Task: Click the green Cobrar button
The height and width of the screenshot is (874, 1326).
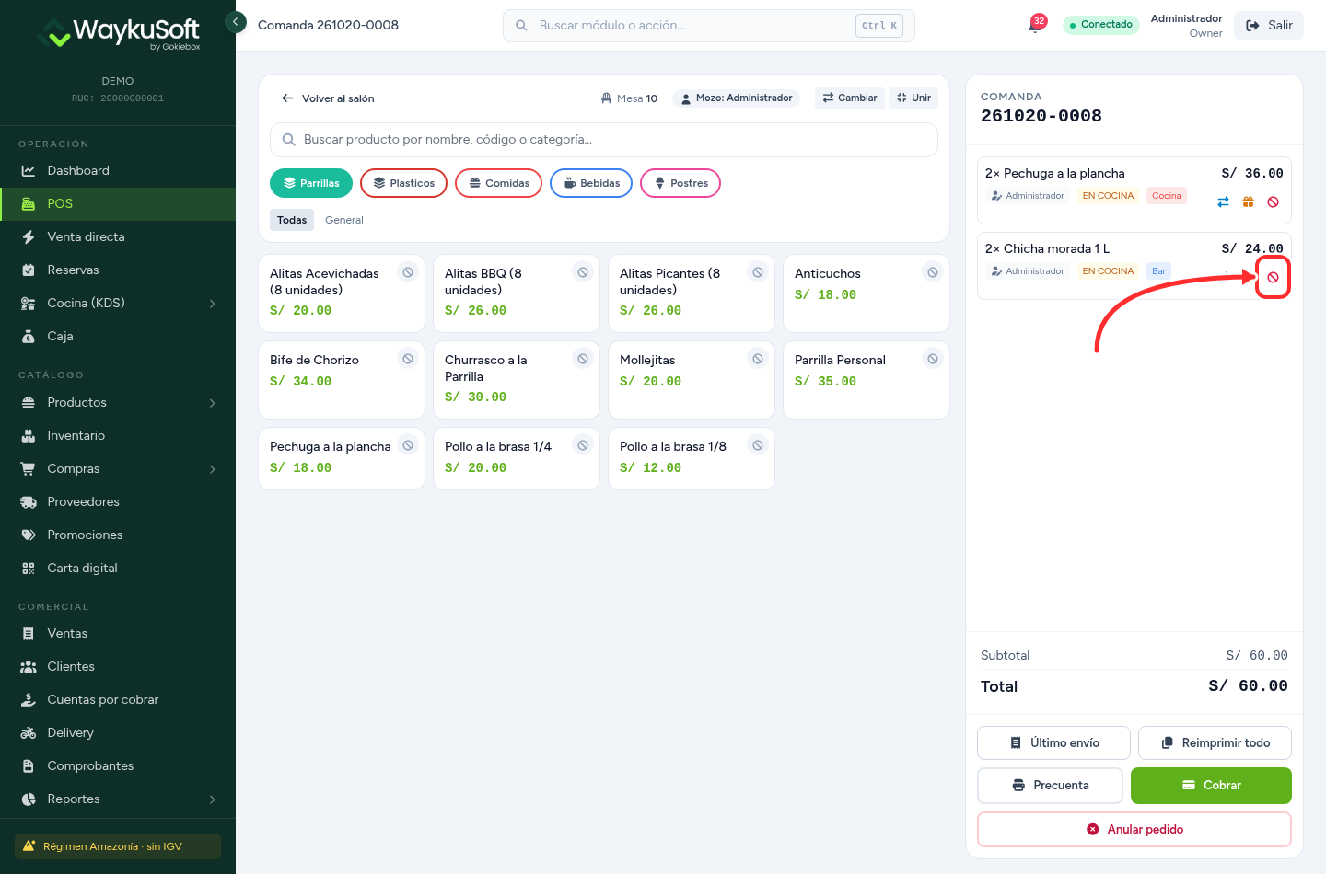Action: pos(1211,786)
